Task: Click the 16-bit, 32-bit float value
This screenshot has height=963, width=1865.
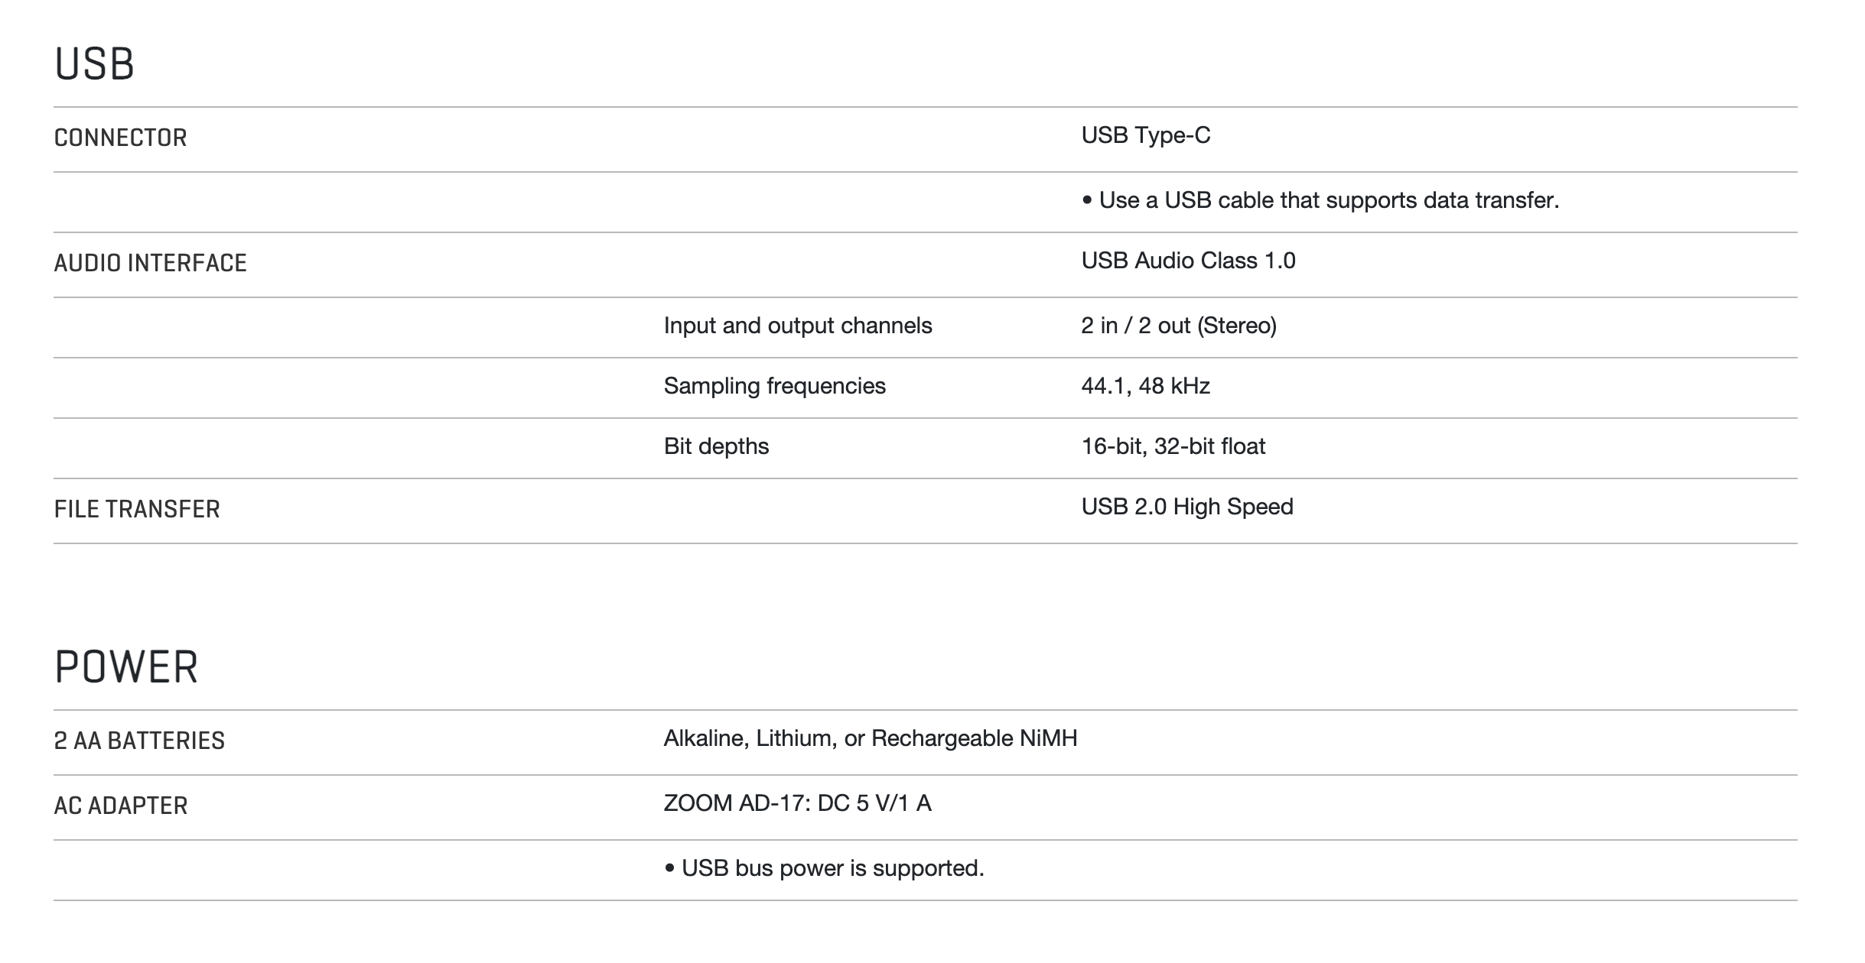Action: (x=1173, y=446)
